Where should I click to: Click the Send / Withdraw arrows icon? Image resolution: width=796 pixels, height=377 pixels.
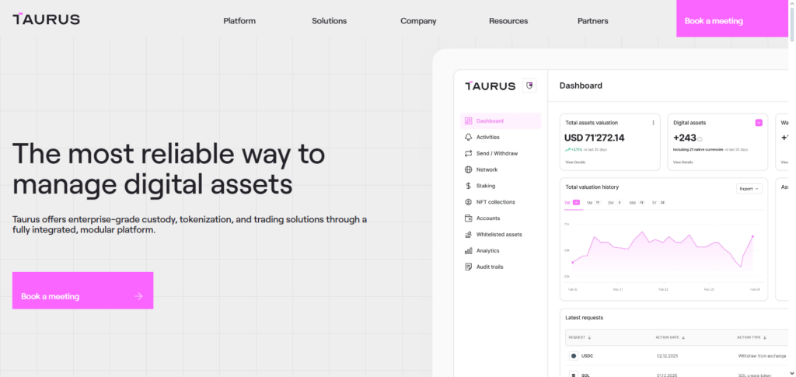click(468, 154)
